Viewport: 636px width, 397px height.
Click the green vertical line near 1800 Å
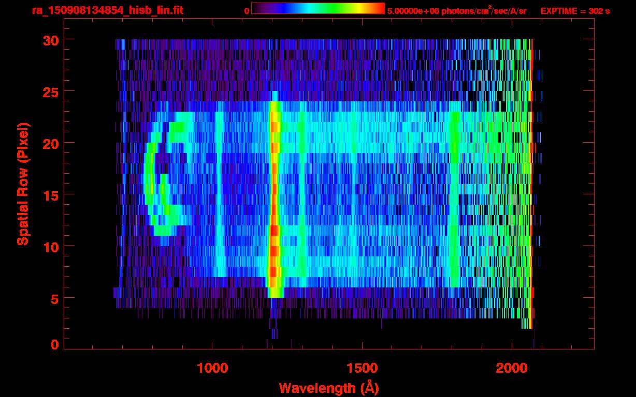pos(455,199)
